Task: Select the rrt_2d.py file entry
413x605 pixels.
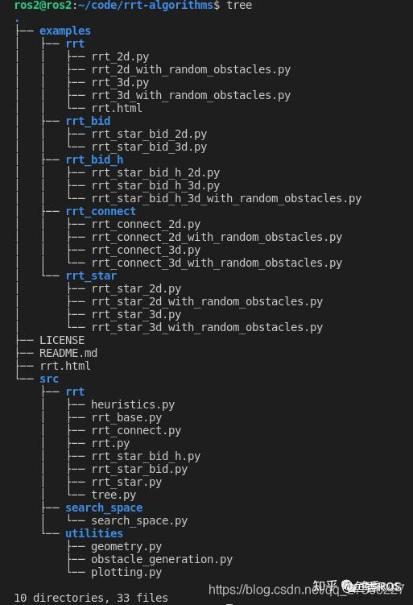Action: pyautogui.click(x=120, y=56)
